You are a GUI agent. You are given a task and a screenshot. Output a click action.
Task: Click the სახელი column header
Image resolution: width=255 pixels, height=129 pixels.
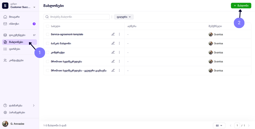[56, 26]
